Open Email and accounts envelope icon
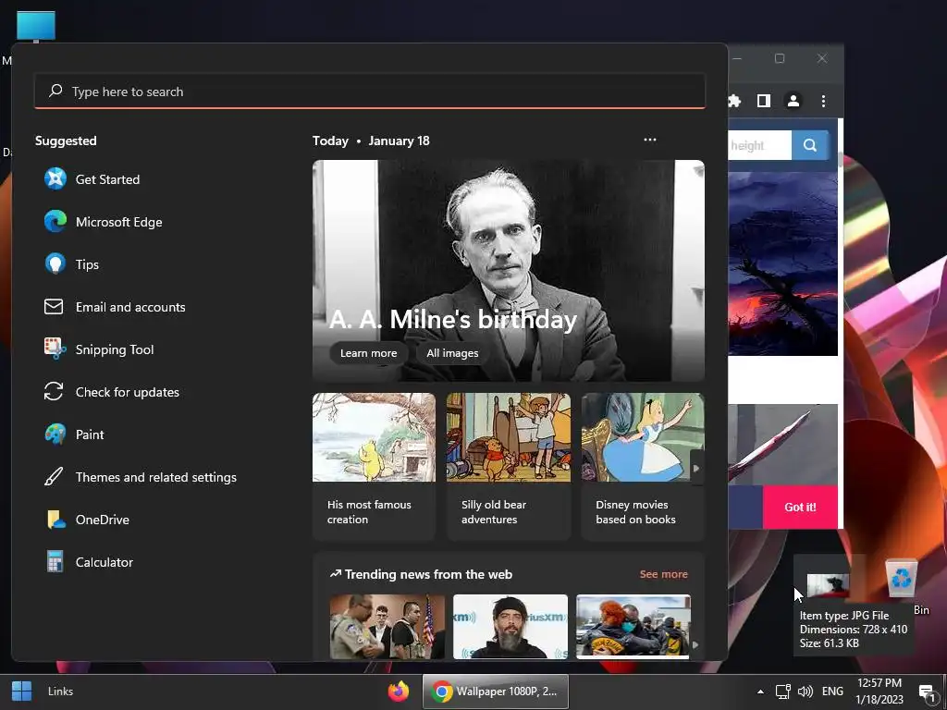The width and height of the screenshot is (947, 710). 54,307
